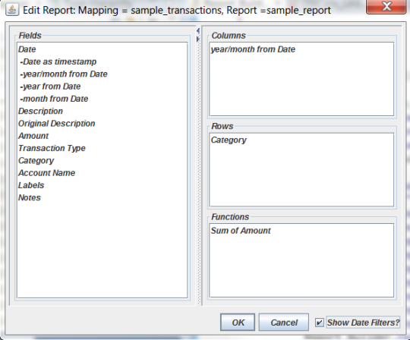Select Category in the Fields list
410x340 pixels.
[102, 160]
